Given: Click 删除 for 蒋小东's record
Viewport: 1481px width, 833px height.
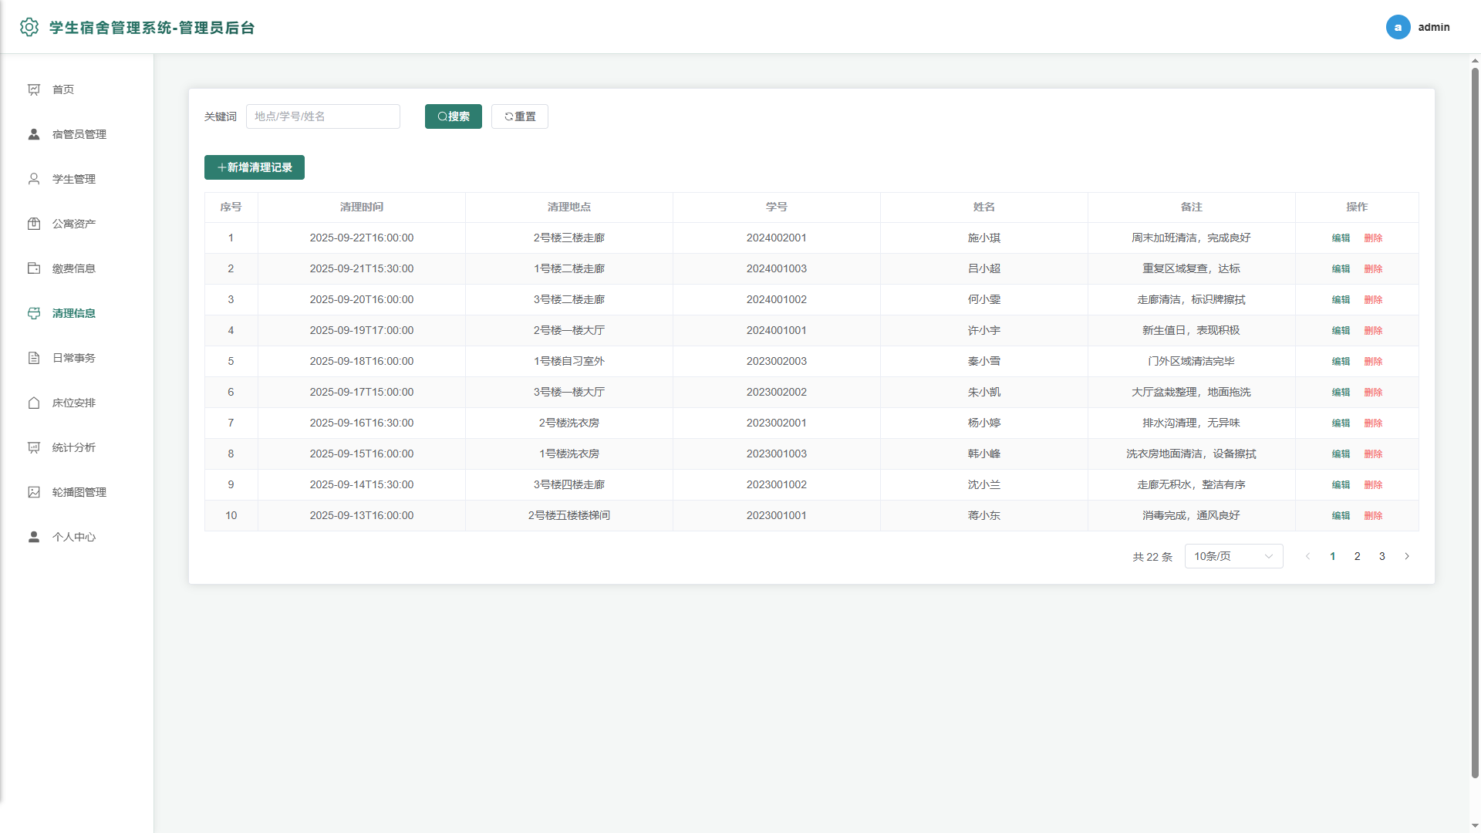Looking at the screenshot, I should 1373,515.
